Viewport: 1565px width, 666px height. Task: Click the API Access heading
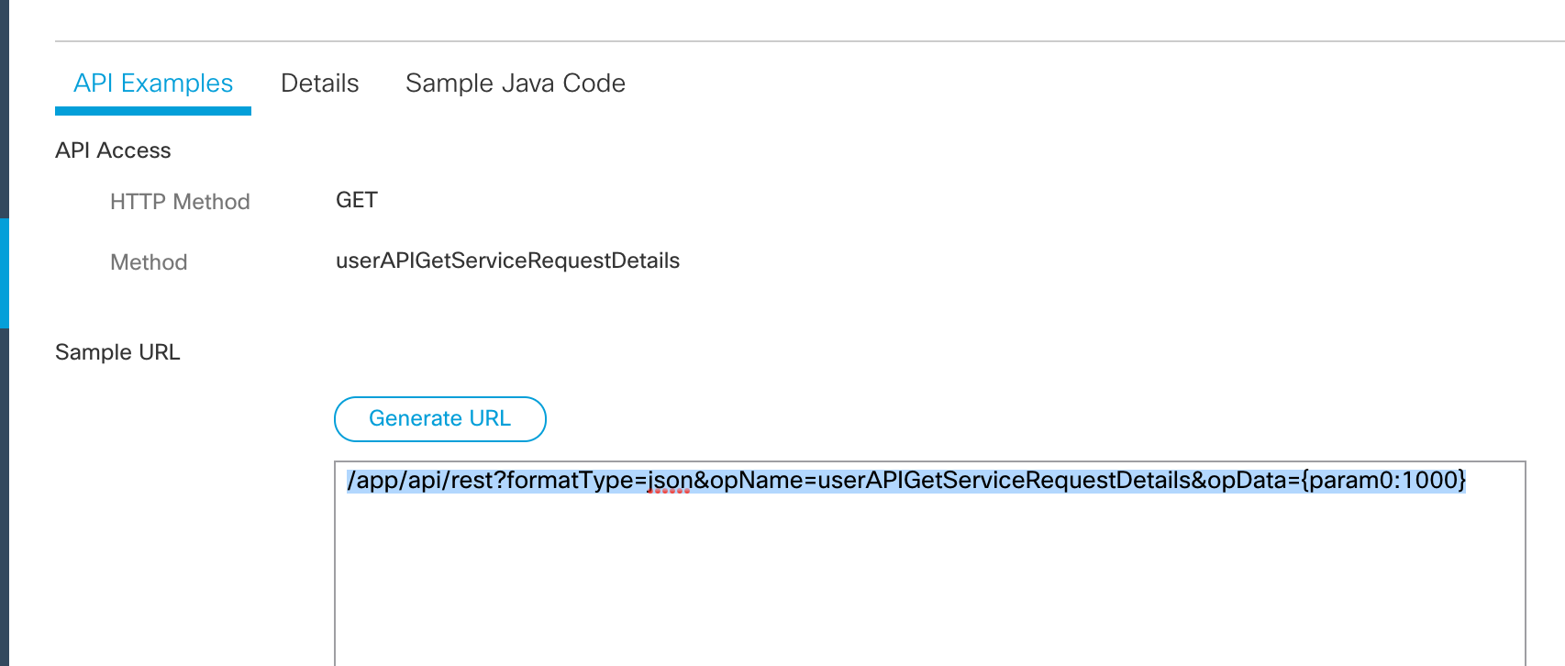click(x=113, y=150)
